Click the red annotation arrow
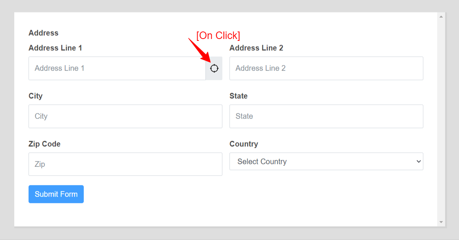 (199, 50)
